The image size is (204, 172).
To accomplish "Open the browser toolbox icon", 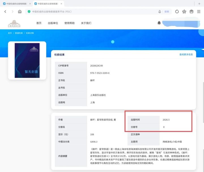I will (x=191, y=12).
